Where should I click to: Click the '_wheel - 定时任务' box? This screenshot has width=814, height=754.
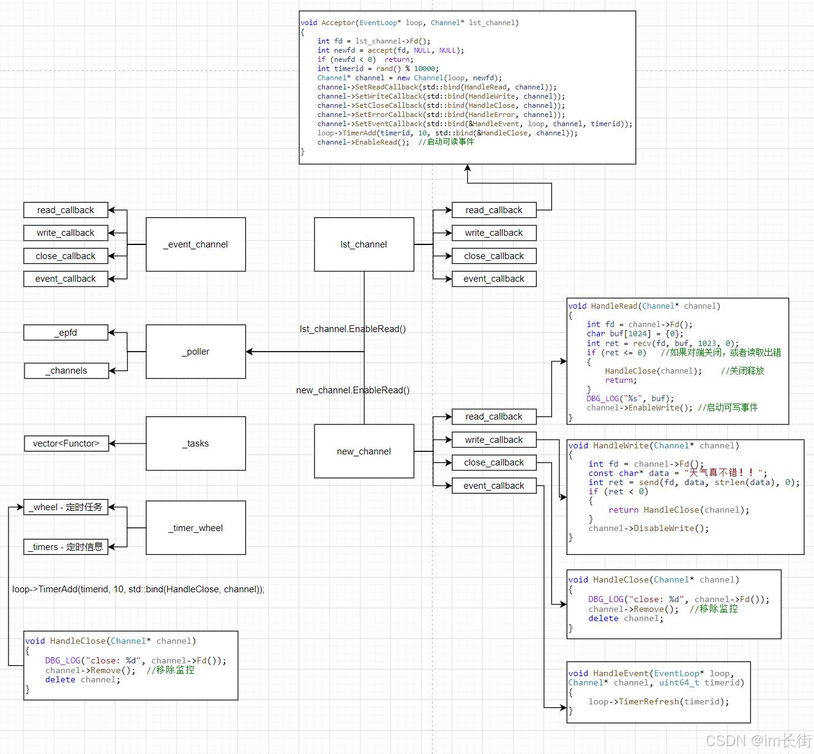click(x=66, y=507)
